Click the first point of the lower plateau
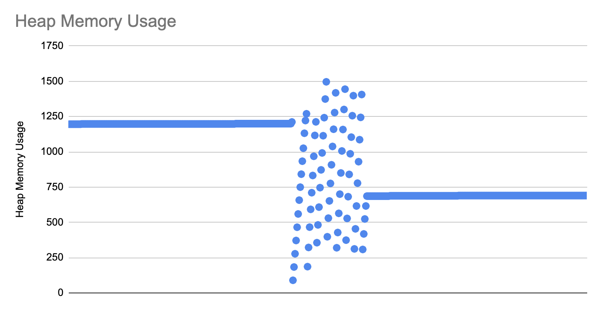The height and width of the screenshot is (313, 603). click(367, 196)
